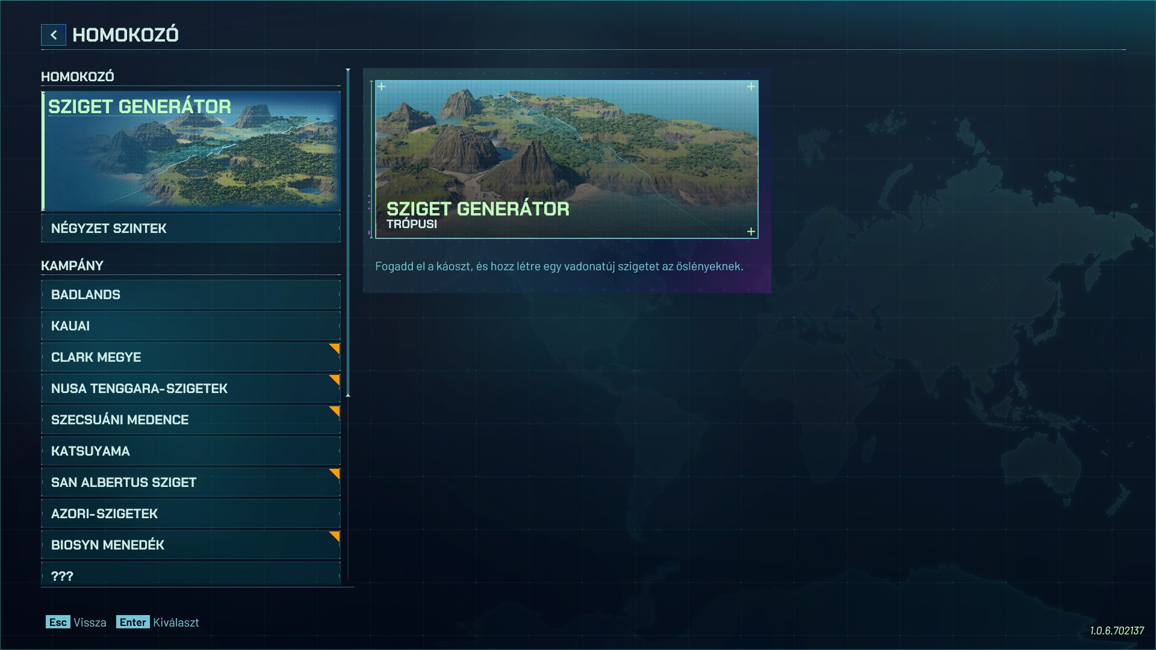Select the Sziget Generátor sandbox tile
This screenshot has height=650, width=1156.
(191, 151)
